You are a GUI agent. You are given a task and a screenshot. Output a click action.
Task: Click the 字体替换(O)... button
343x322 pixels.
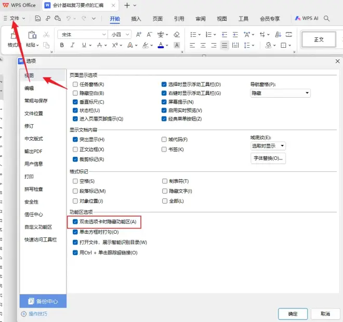click(x=268, y=158)
